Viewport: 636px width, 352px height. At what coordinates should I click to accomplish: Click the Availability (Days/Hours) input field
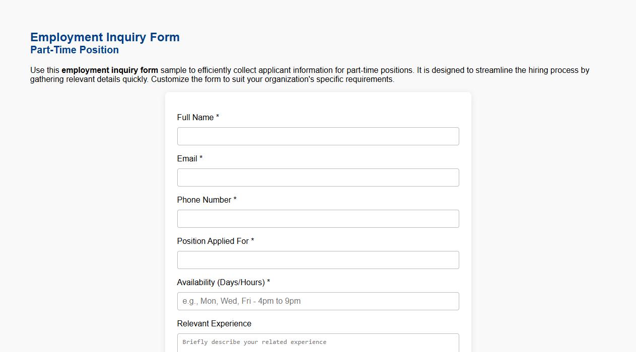(x=318, y=301)
